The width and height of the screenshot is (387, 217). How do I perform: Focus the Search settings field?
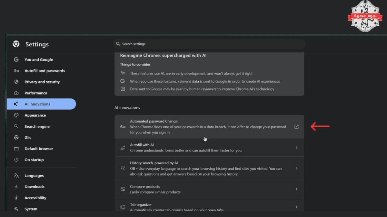(209, 44)
